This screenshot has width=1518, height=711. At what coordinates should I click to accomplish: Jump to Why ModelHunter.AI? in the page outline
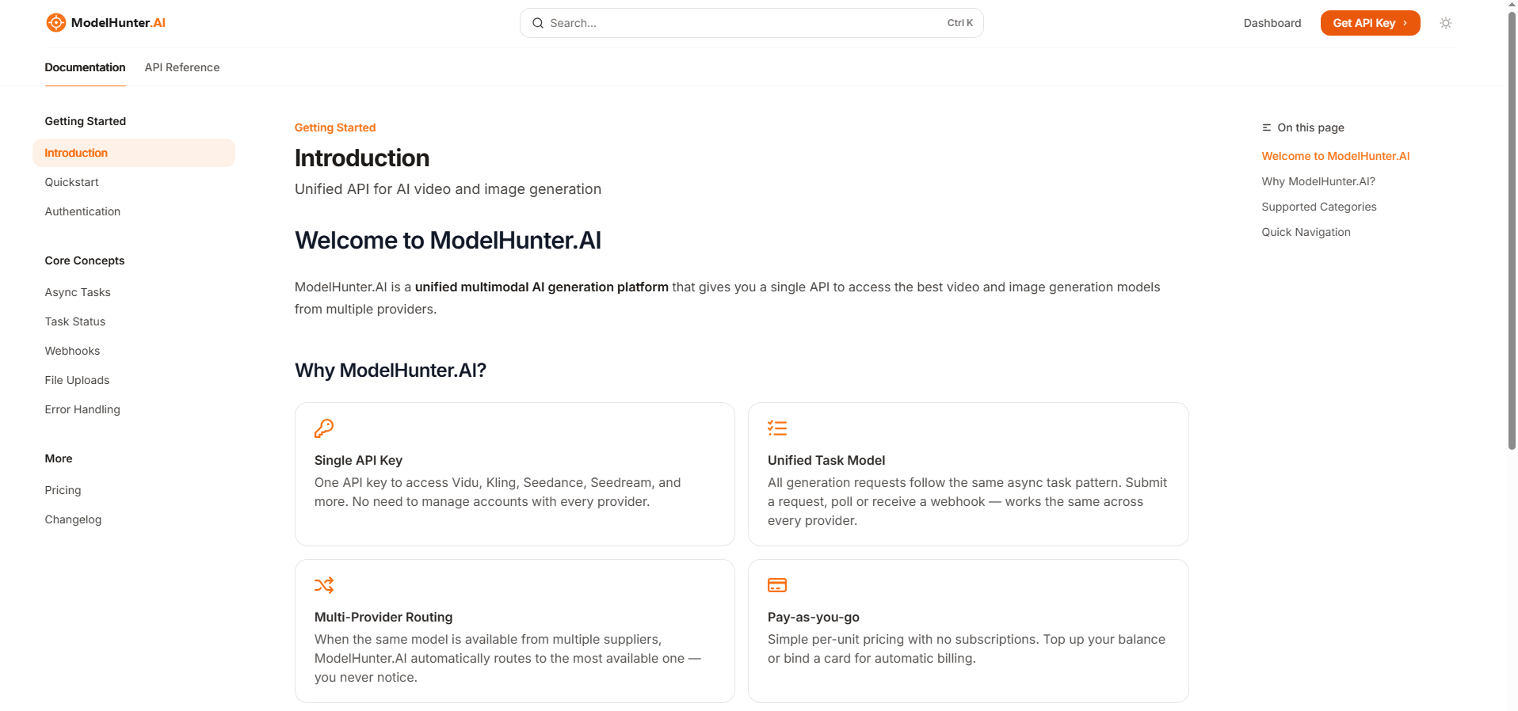tap(1318, 181)
